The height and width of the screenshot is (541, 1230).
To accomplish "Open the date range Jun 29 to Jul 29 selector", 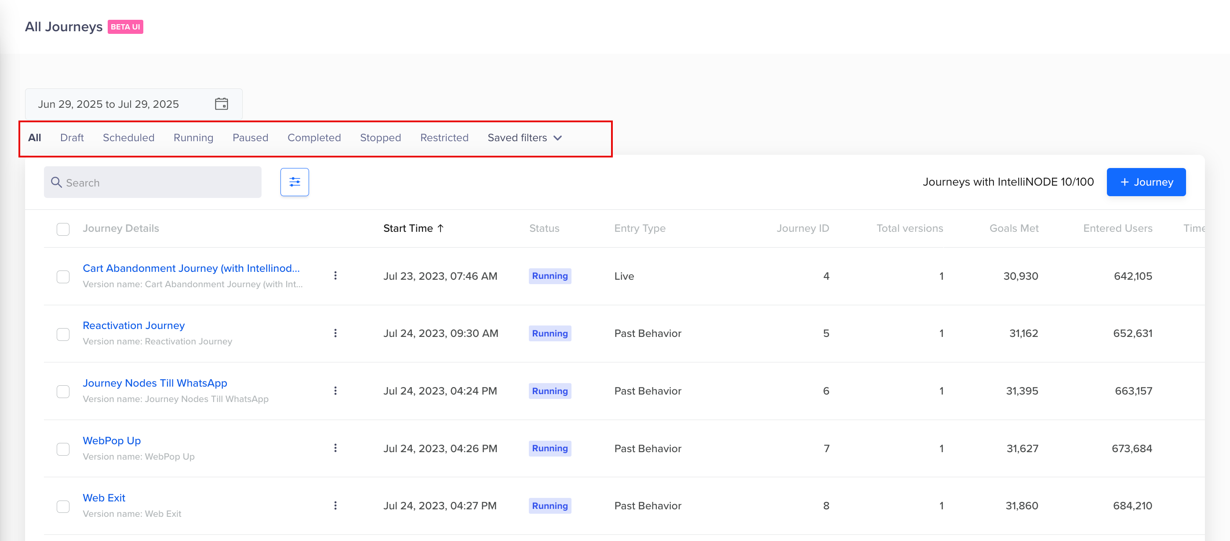I will pos(109,104).
